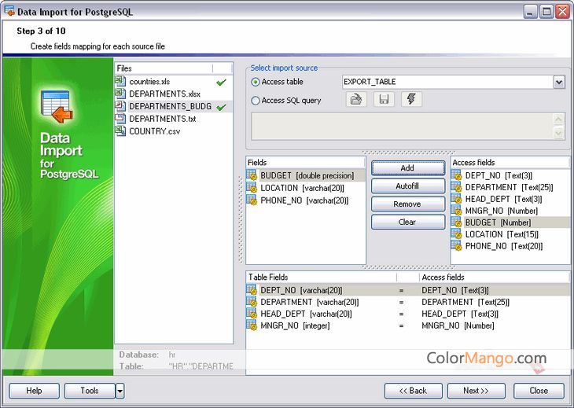The width and height of the screenshot is (574, 408).
Task: Click HEAD_DEPT icon in Access fields list
Action: coord(457,200)
